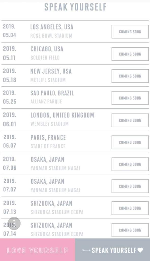The height and width of the screenshot is (261, 150).
Task: Click Coming Soon for Shizuoka 07.14 show
Action: tap(130, 230)
